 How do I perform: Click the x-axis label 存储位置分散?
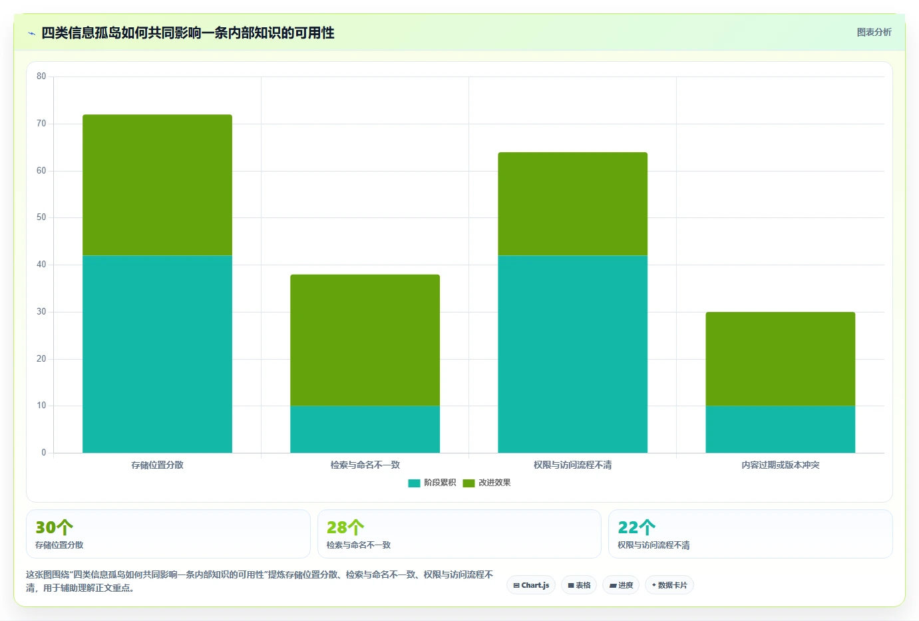pos(157,465)
